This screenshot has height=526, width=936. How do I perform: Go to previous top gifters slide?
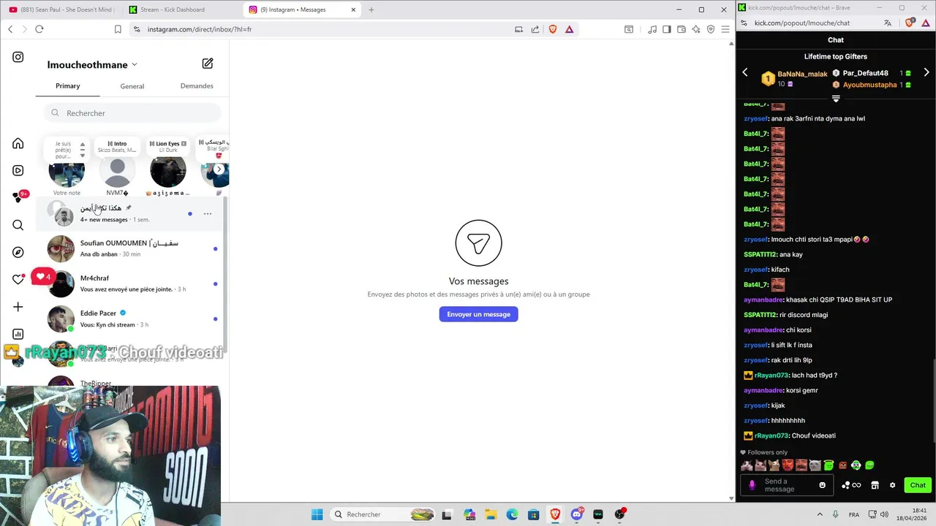click(x=745, y=72)
